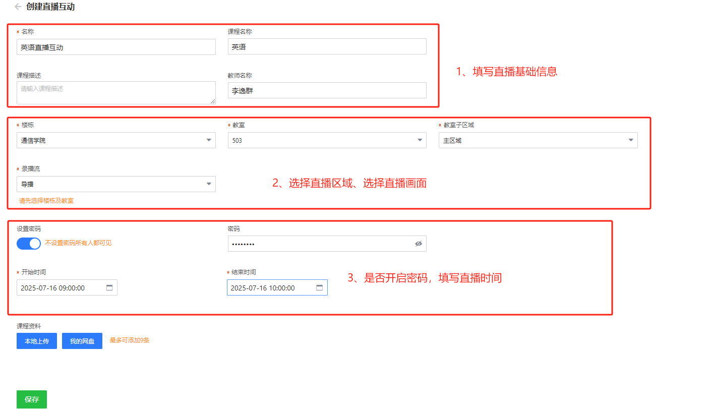Click the 教师名称 input field
This screenshot has height=409, width=709.
327,91
